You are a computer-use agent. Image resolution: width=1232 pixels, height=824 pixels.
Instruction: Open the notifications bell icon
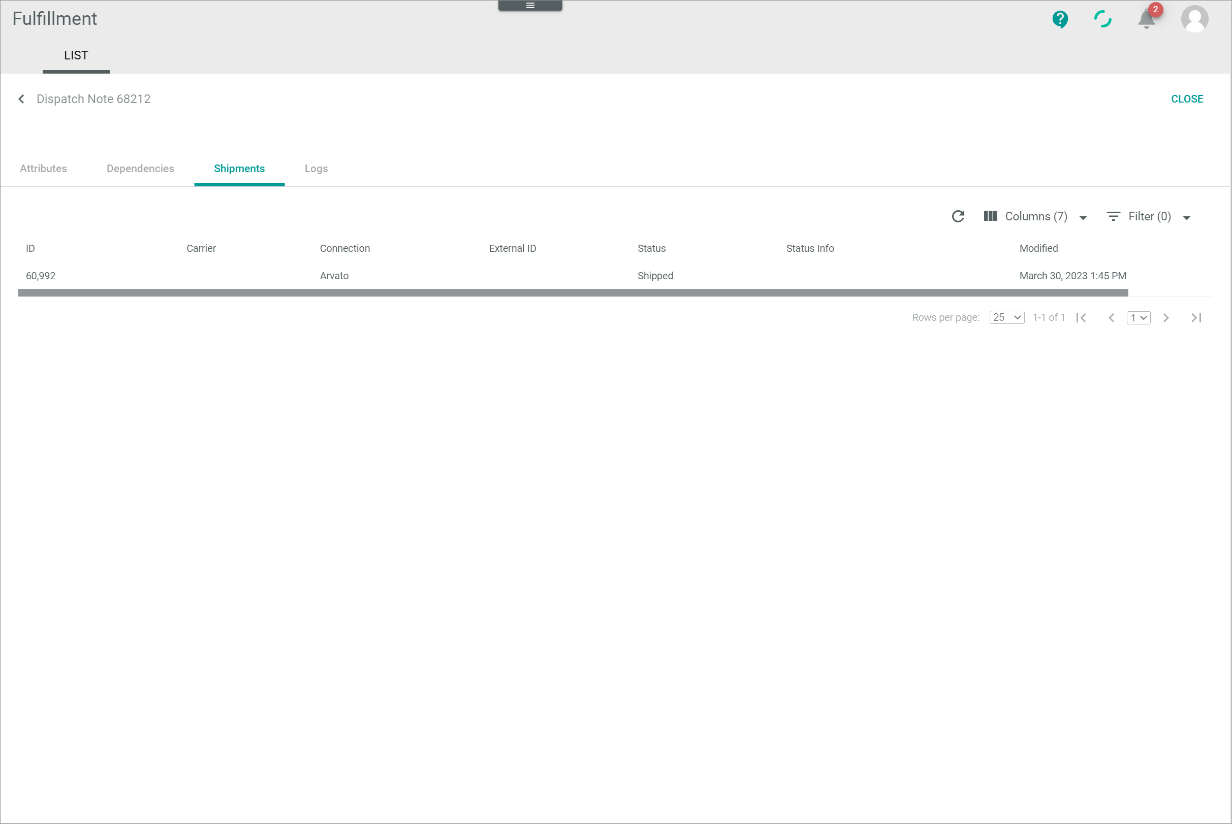click(1146, 19)
